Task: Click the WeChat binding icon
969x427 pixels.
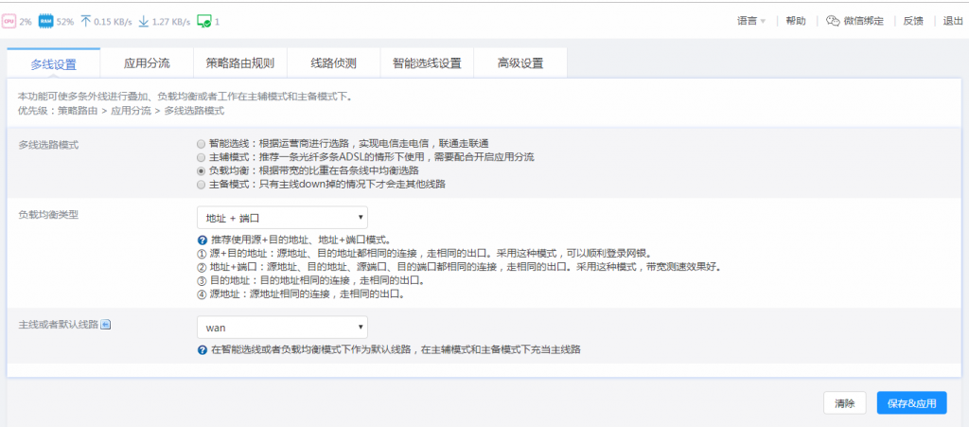Action: click(x=833, y=20)
